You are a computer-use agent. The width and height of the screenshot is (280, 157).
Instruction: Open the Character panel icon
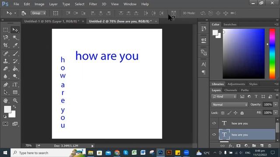(203, 64)
